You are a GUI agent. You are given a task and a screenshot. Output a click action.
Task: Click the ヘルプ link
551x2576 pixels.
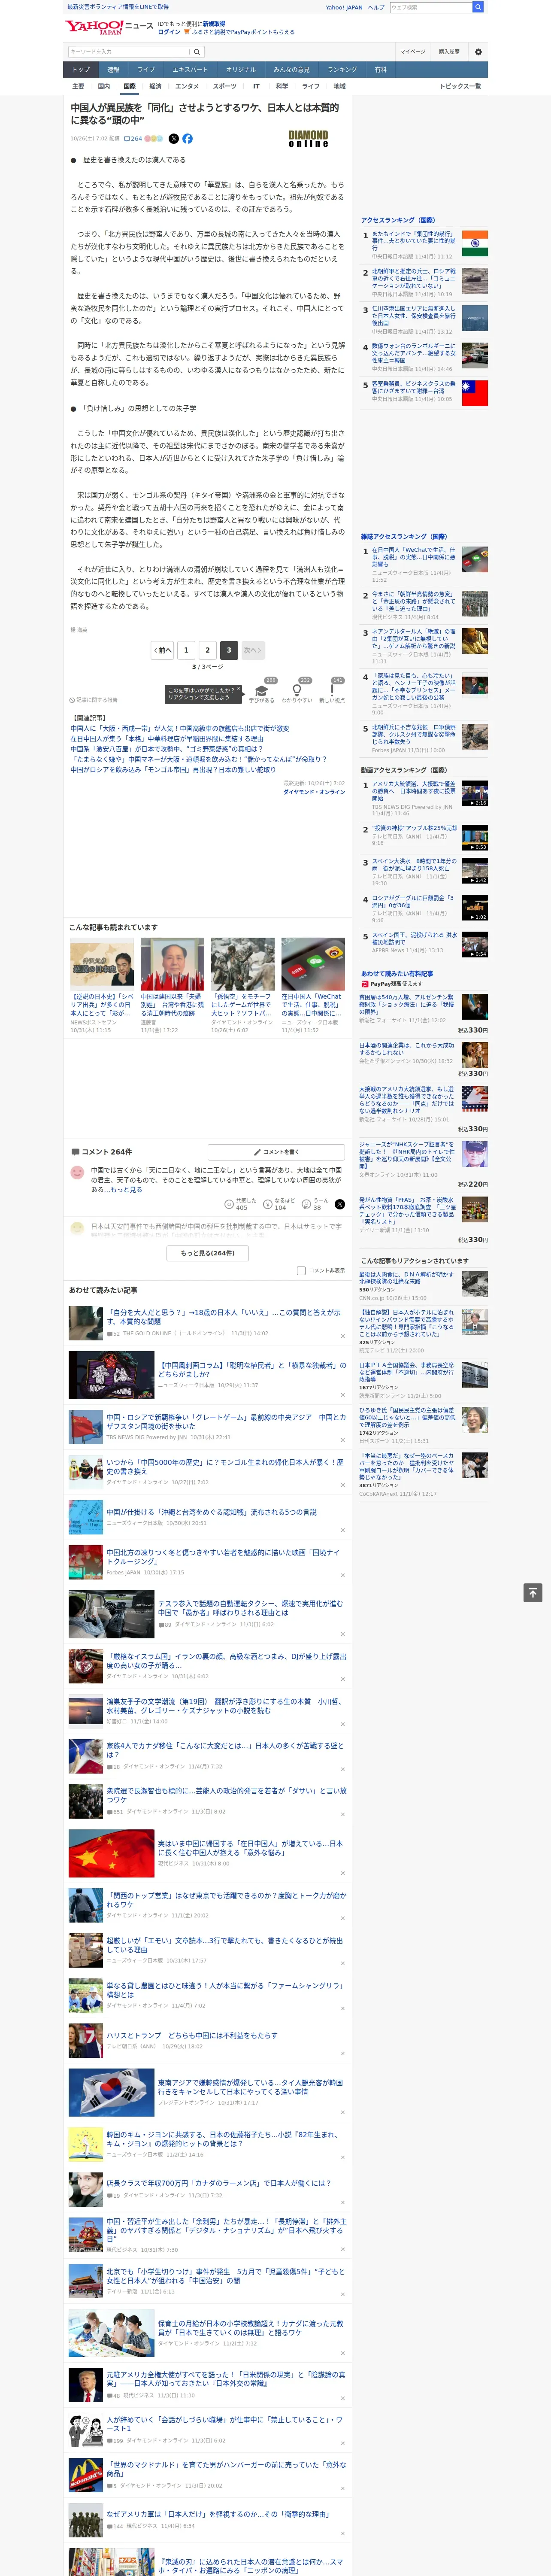376,7
